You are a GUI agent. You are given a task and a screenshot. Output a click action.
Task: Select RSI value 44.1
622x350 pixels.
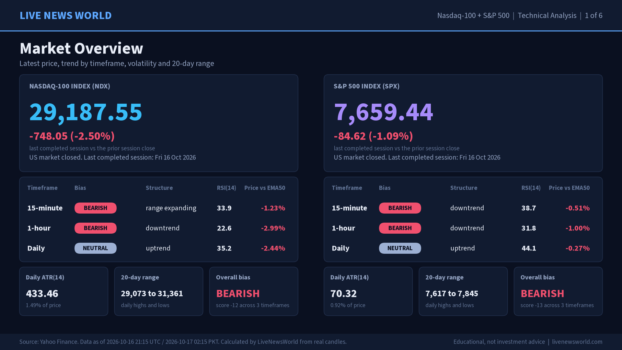[529, 248]
